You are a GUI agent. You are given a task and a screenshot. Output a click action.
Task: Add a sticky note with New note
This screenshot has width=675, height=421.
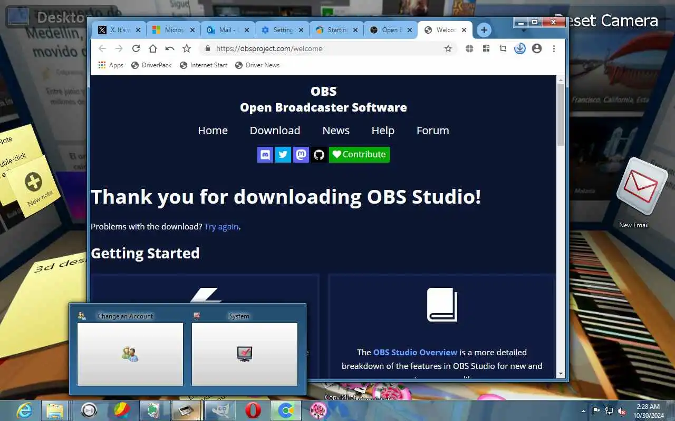click(35, 185)
